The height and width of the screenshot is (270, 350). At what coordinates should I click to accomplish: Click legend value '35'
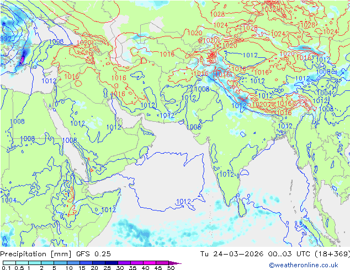coord(132,268)
